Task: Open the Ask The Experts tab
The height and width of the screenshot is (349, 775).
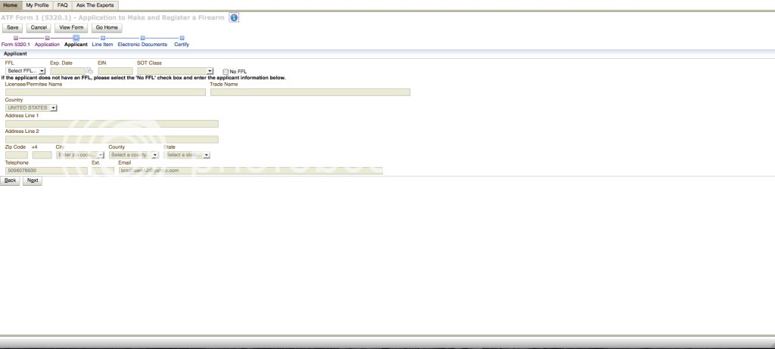Action: pos(95,5)
